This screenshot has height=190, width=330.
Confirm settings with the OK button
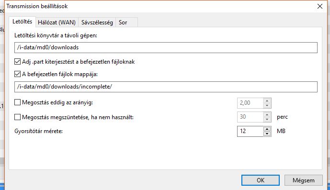(261, 180)
